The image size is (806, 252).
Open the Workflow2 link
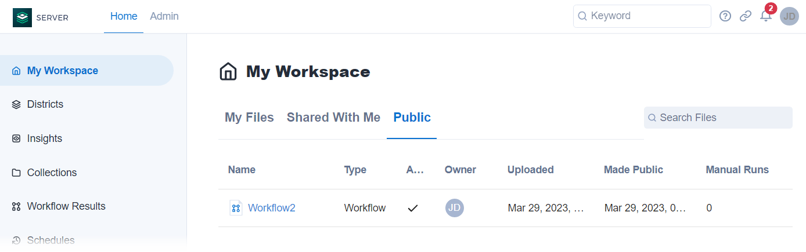272,208
